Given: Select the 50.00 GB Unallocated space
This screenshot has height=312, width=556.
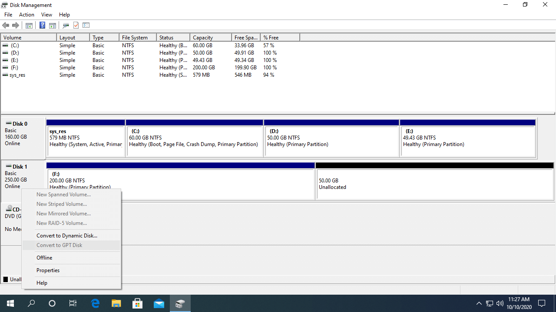Looking at the screenshot, I should click(434, 184).
